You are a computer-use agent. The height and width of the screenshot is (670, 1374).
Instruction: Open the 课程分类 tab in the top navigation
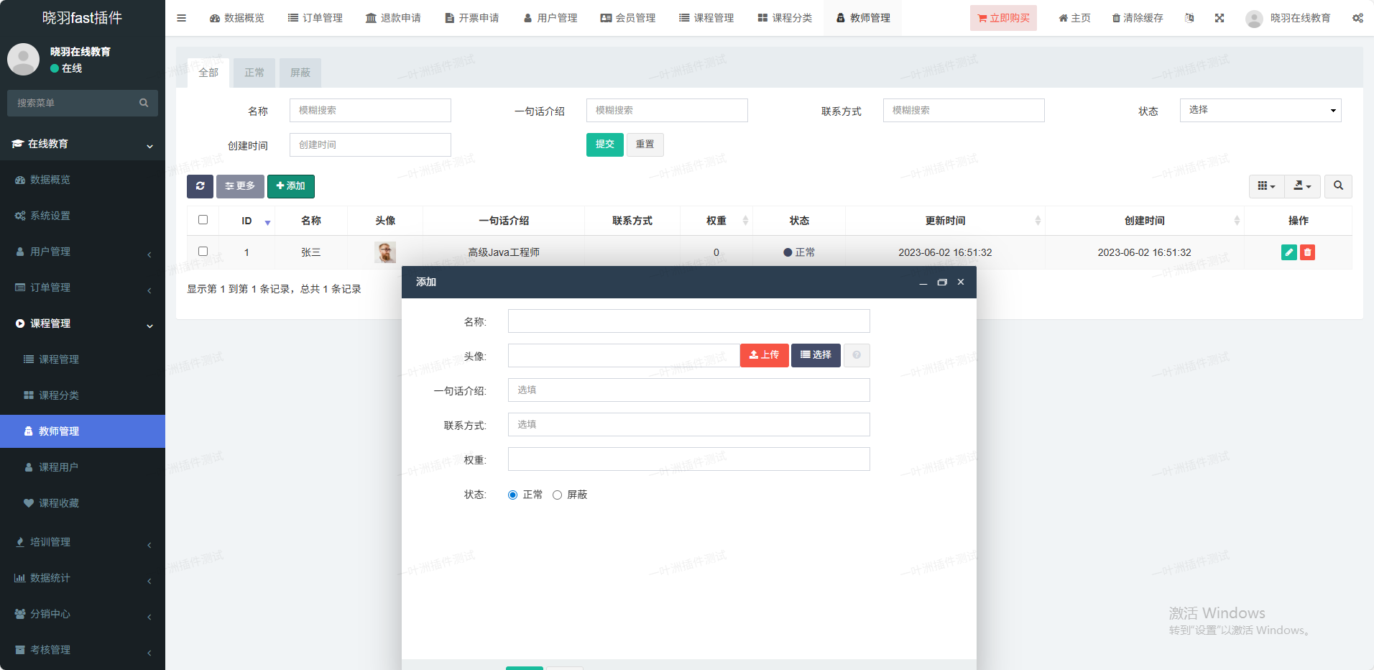pyautogui.click(x=785, y=18)
